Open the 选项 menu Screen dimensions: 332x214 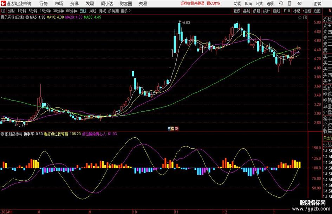[x=270, y=4]
